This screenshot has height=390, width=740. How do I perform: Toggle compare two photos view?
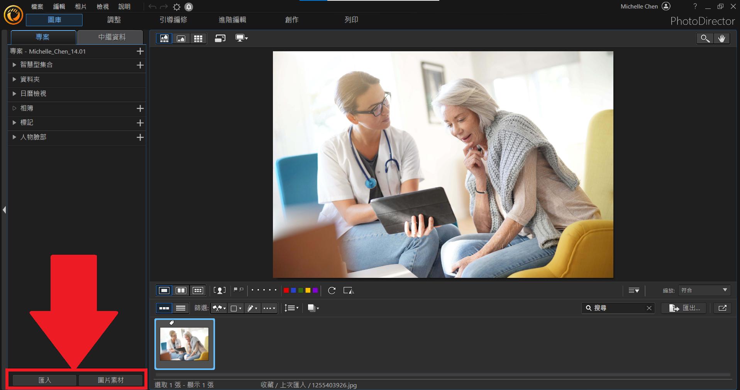coord(181,291)
